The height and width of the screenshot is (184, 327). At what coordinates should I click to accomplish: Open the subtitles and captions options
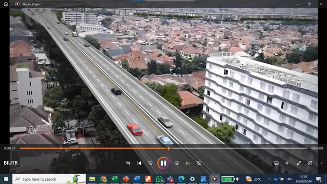[x=277, y=163]
